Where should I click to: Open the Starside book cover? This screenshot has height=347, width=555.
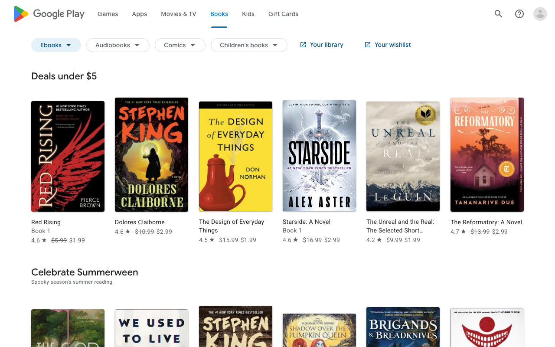[319, 156]
